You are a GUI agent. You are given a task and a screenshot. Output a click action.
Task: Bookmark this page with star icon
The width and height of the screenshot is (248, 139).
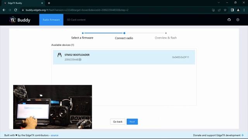pyautogui.click(x=225, y=10)
